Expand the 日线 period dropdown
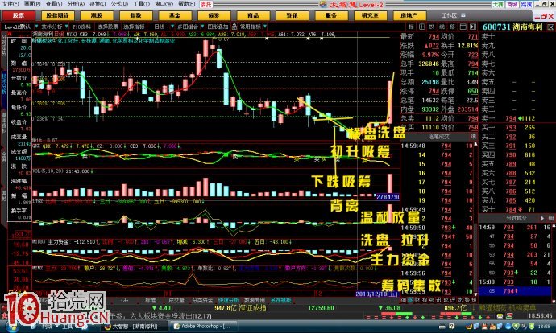This screenshot has width=556, height=333. coord(172,27)
